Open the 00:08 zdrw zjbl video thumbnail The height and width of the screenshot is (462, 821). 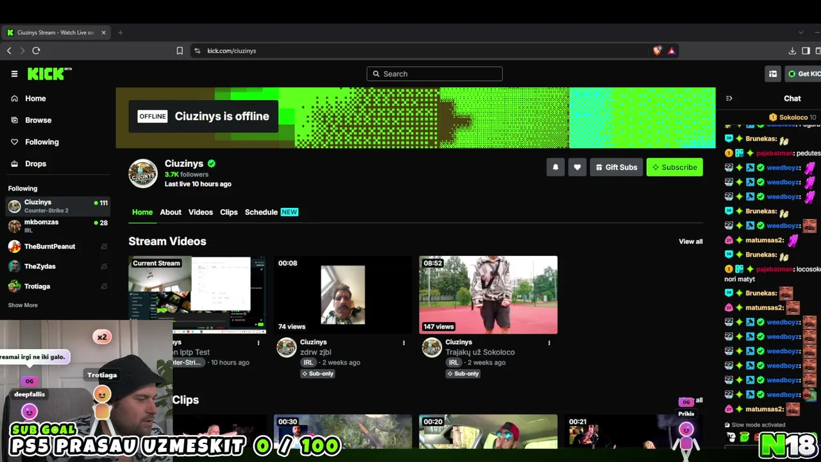click(343, 295)
